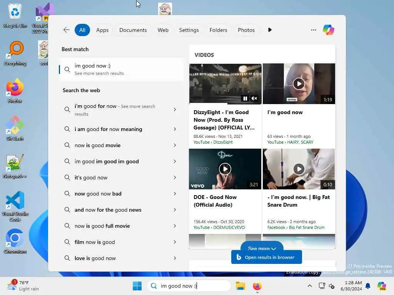Screen dimensions: 394x295
Task: Open Visual Studio Code desktop shortcut
Action: [x=15, y=206]
